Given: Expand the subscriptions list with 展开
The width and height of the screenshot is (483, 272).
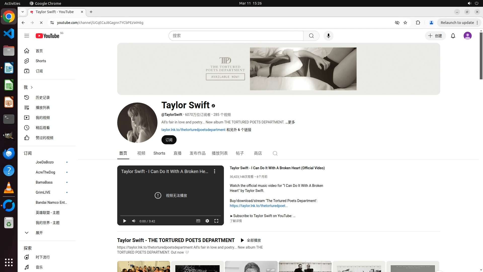Looking at the screenshot, I should click(39, 233).
